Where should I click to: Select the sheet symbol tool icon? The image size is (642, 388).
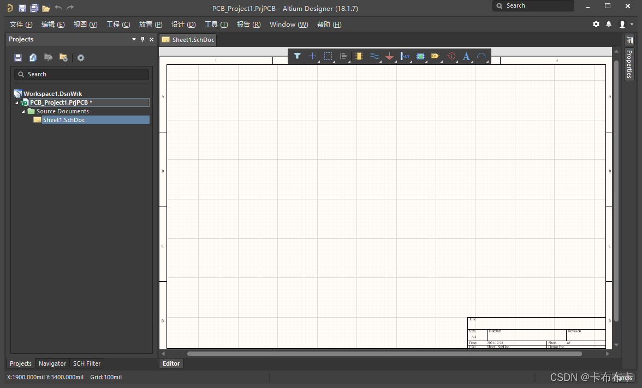coord(420,56)
